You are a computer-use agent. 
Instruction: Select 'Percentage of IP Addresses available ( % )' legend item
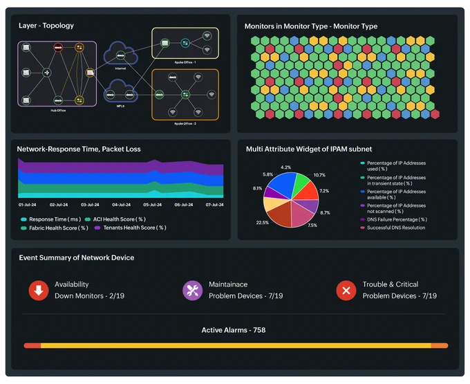tap(393, 194)
